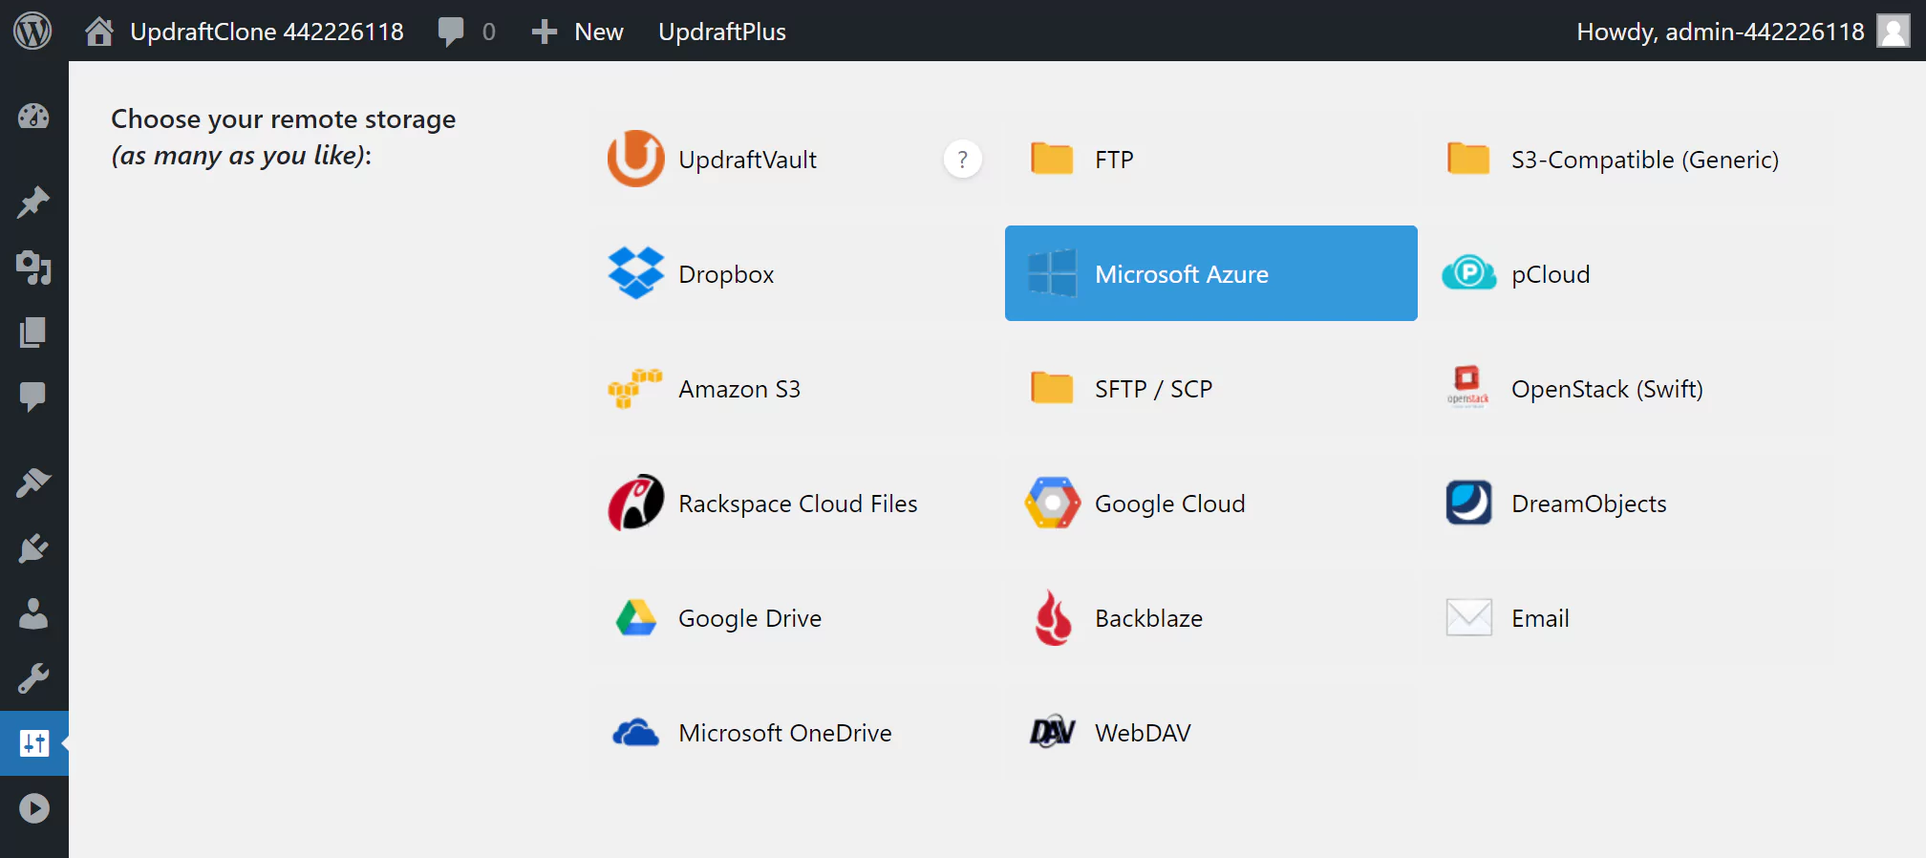
Task: Click the Settings sidebar icon
Action: 33,743
